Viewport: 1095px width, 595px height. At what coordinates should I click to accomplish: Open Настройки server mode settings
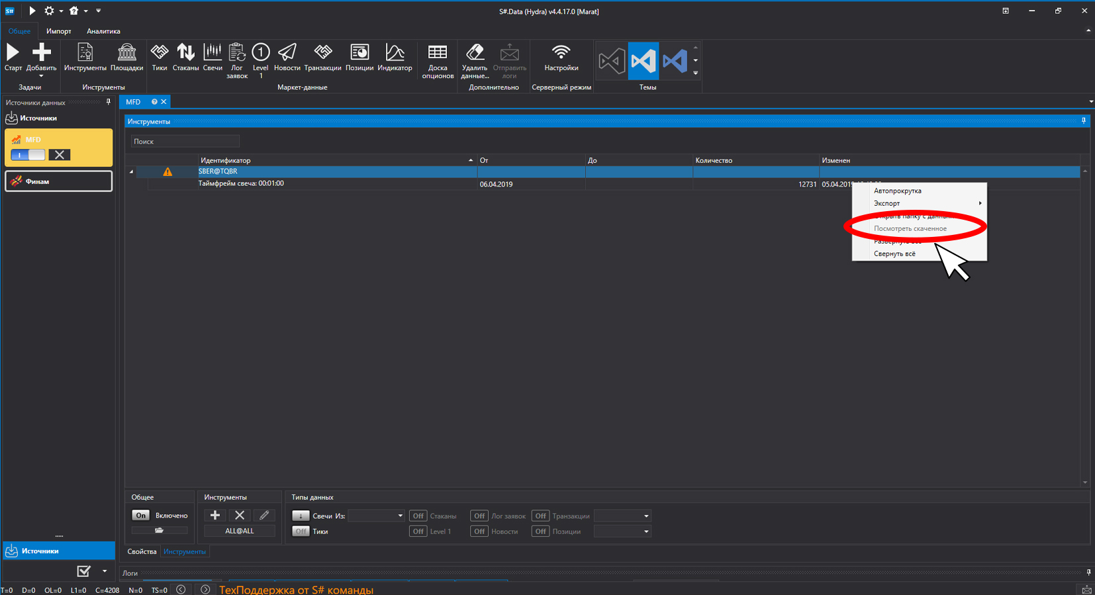click(561, 58)
